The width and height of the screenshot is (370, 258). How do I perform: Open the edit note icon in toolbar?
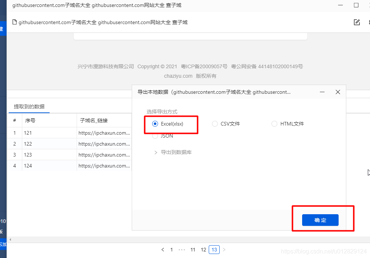click(x=357, y=22)
